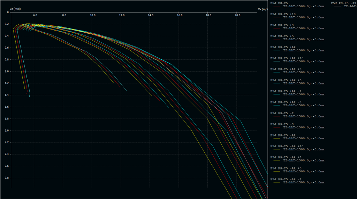
Task: Click the 'F5J PS-25 -AR +5' legend entry
Action: [x=286, y=168]
